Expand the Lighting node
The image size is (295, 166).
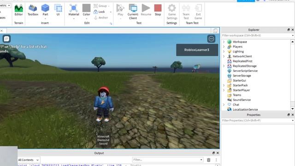(224, 51)
